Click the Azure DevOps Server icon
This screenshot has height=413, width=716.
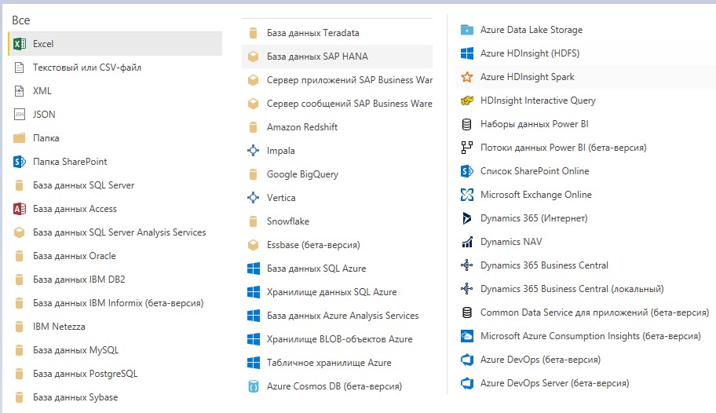click(466, 383)
